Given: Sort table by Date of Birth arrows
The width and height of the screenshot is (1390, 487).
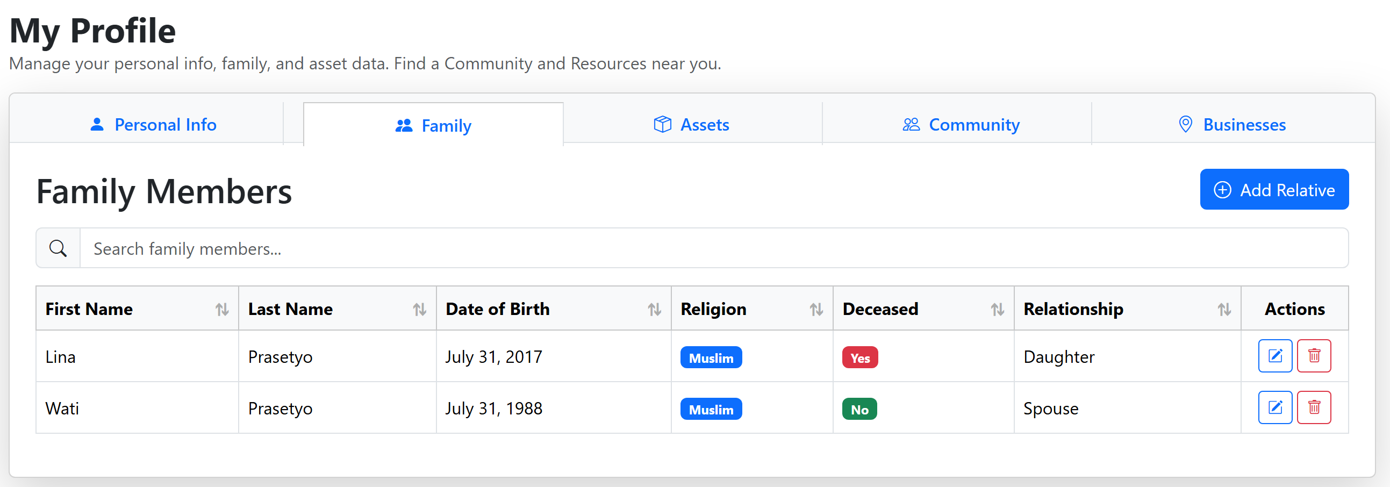Looking at the screenshot, I should 654,310.
